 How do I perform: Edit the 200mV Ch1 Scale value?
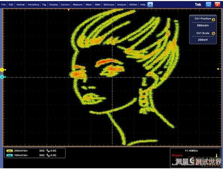pyautogui.click(x=203, y=40)
